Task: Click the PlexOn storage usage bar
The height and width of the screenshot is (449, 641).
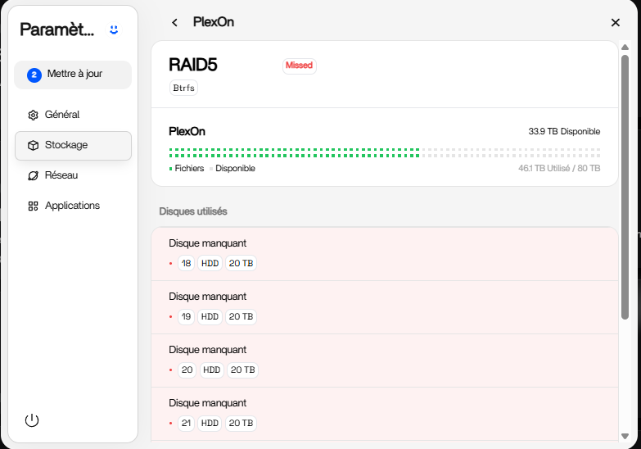Action: click(384, 152)
